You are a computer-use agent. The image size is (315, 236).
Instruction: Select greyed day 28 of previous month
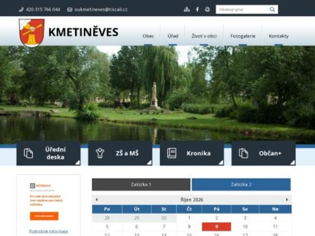click(x=107, y=218)
